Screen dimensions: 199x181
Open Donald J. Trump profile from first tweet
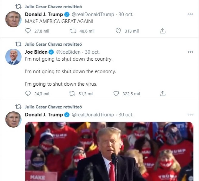point(44,14)
